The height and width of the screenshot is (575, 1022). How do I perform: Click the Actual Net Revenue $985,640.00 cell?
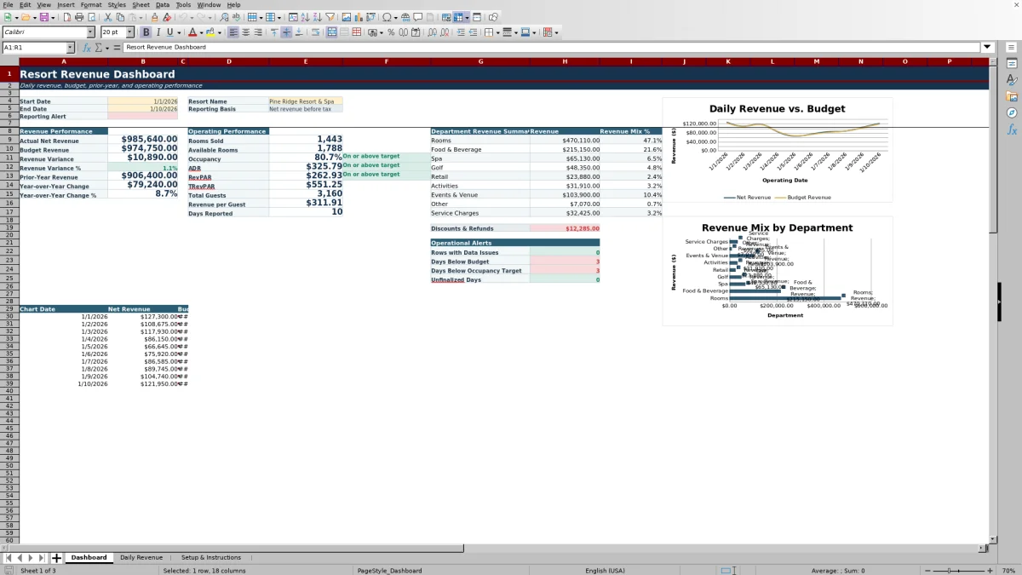click(143, 139)
